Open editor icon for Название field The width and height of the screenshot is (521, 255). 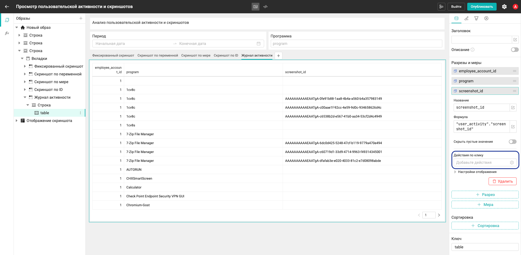point(513,108)
